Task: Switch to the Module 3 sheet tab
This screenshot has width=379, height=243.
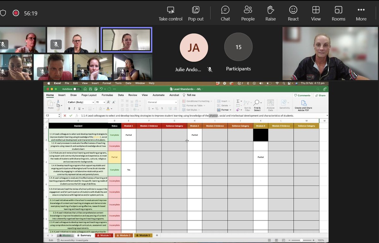Action: pos(143,235)
